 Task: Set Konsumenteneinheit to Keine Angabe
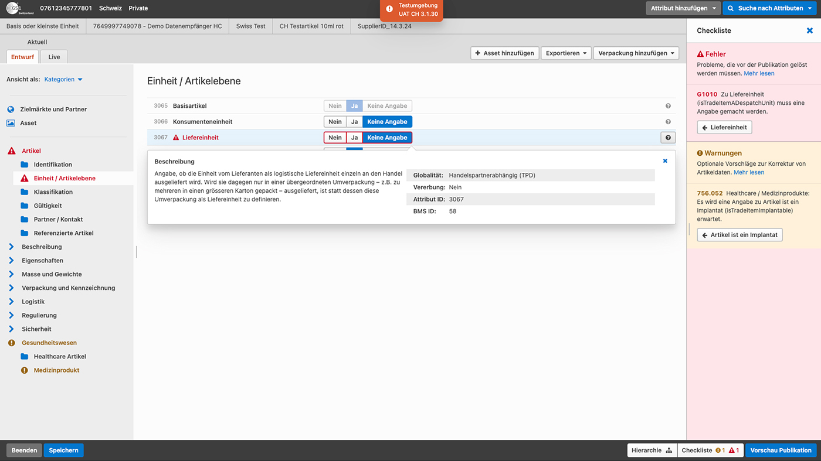[x=387, y=122]
